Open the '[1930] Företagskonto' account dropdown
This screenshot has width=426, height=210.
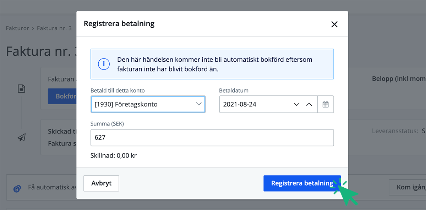click(x=148, y=104)
